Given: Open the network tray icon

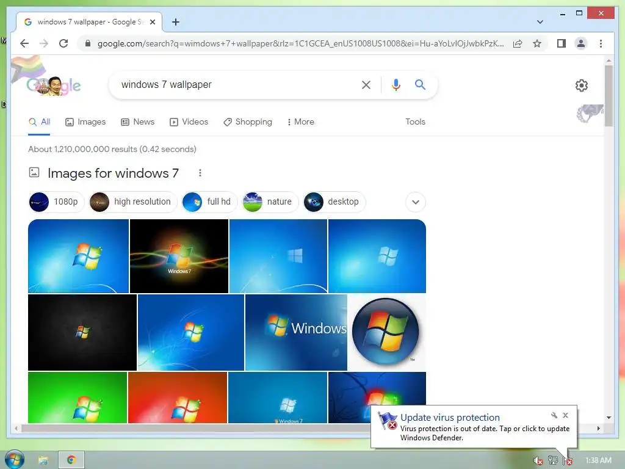Looking at the screenshot, I should pos(552,460).
